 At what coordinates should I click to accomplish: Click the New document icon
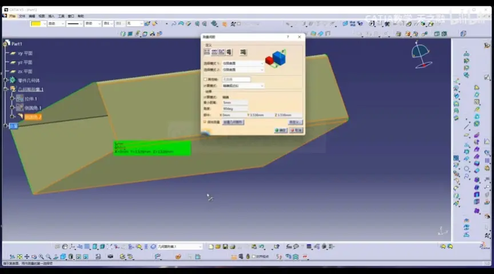[211, 247]
